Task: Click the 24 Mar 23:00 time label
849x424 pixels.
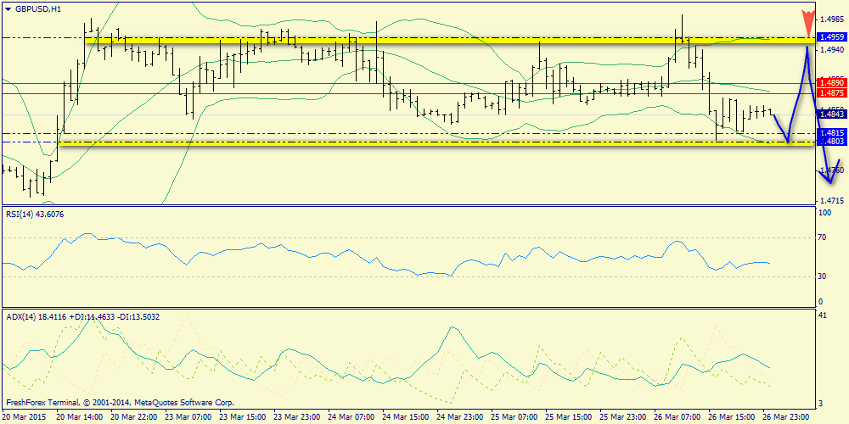Action: (458, 417)
